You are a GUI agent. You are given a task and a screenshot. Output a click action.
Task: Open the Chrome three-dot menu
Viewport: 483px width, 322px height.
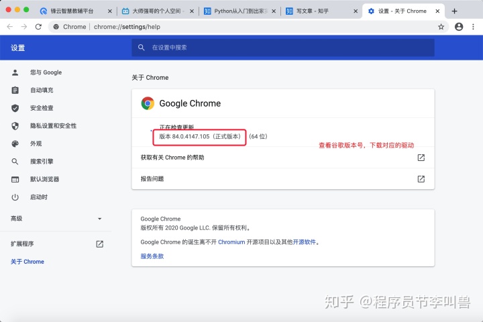pyautogui.click(x=473, y=27)
